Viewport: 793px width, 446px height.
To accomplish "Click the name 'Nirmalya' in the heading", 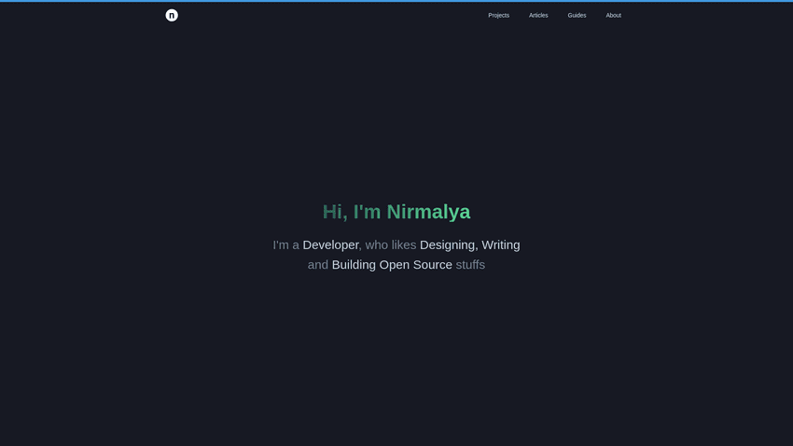I will coord(428,212).
